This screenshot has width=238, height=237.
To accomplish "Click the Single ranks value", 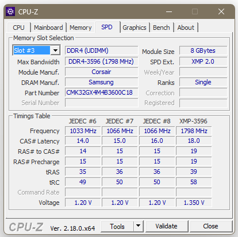I will 203,82.
